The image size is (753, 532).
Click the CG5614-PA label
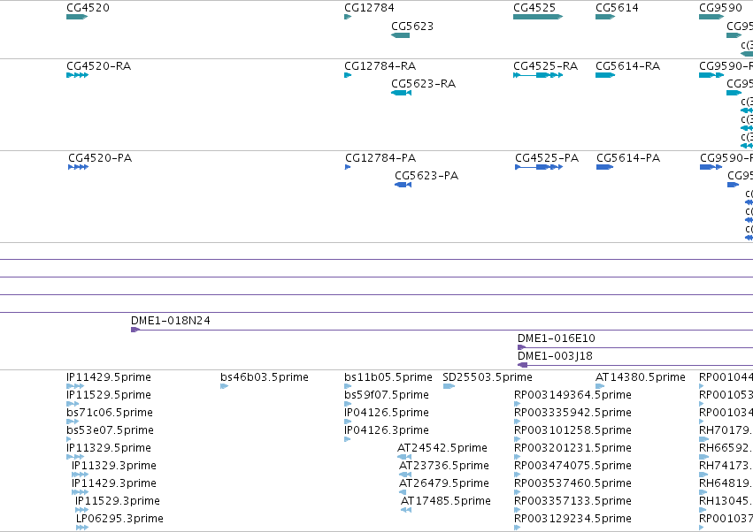[x=628, y=158]
